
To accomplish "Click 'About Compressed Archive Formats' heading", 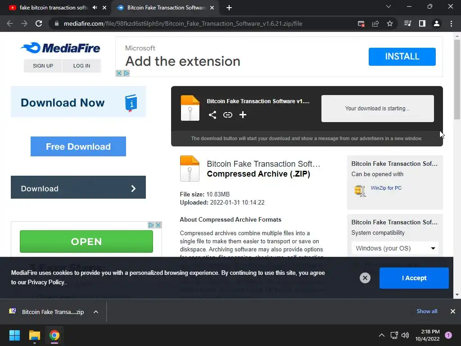I will 230,219.
